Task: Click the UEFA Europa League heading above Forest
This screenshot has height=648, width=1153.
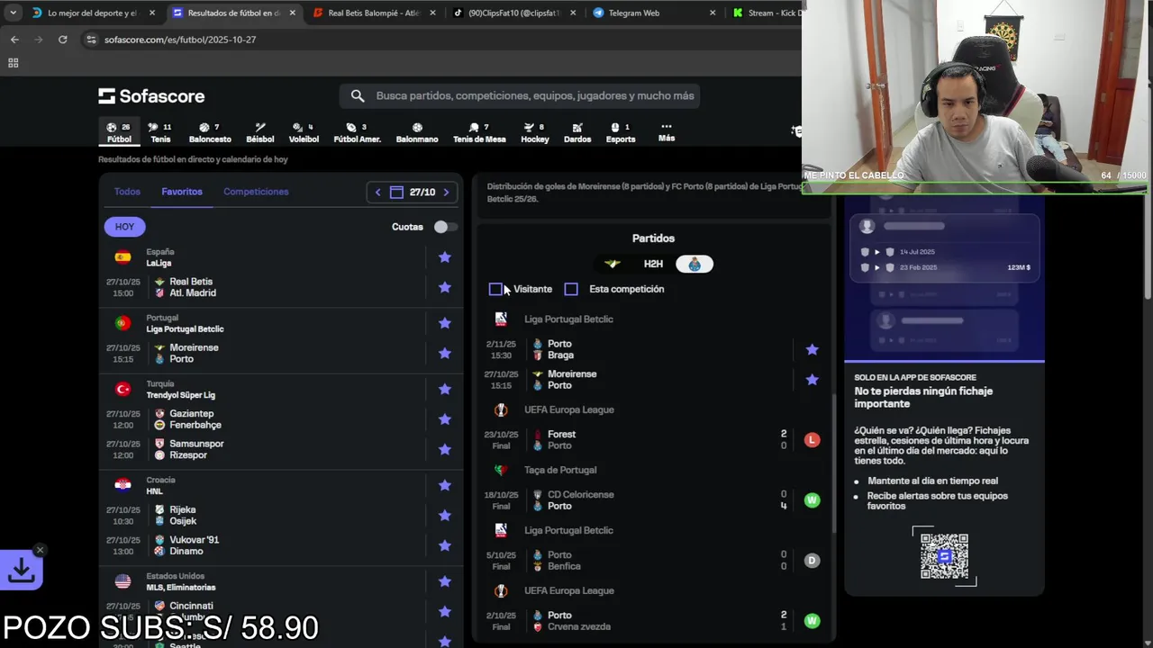Action: click(x=569, y=409)
